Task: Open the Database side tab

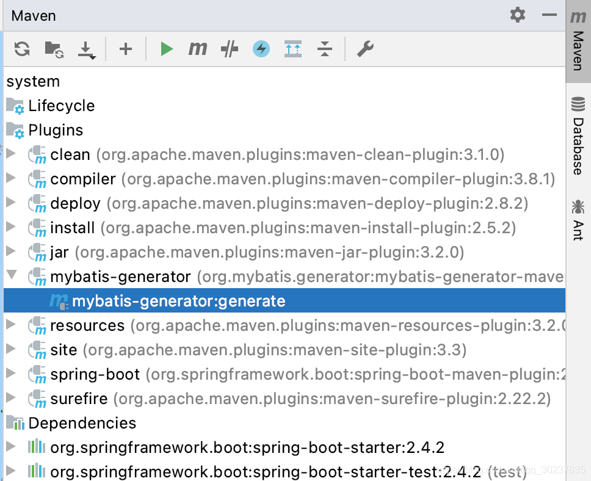Action: click(578, 136)
